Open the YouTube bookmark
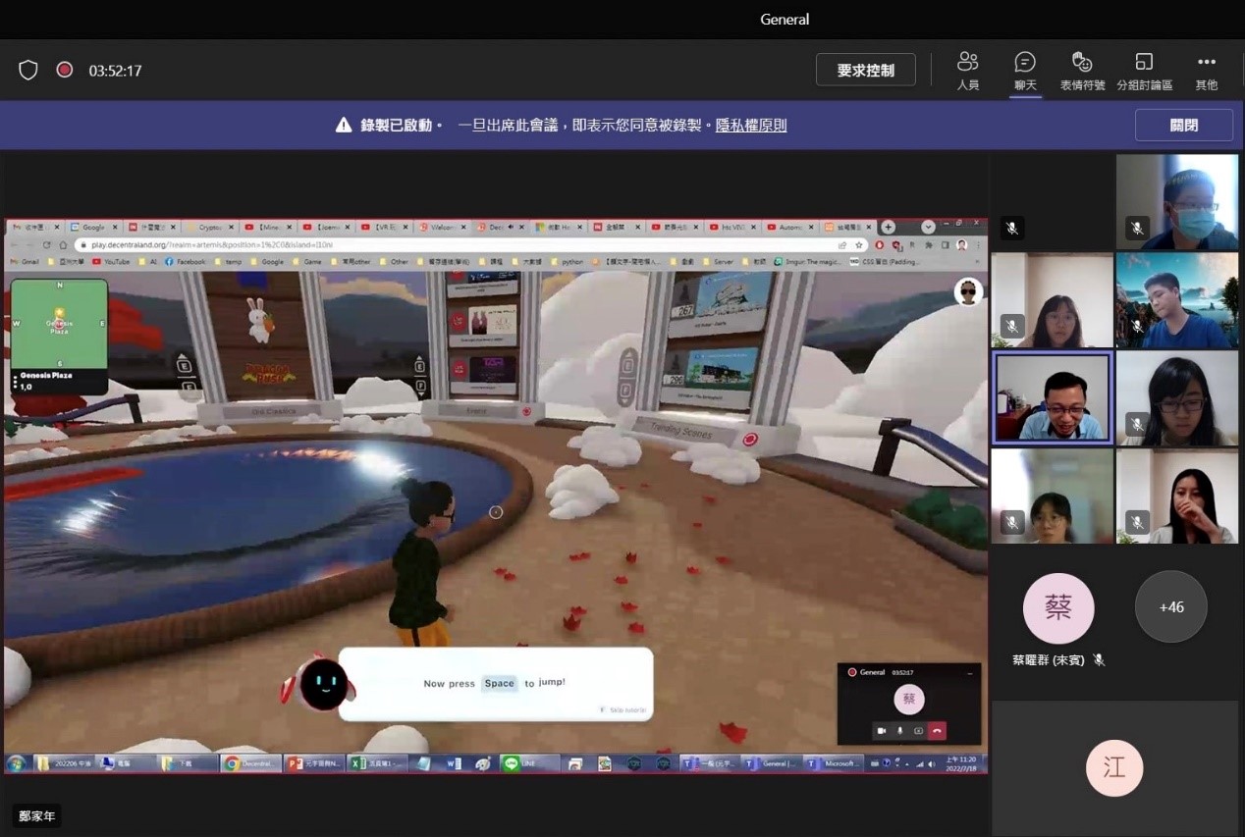1245x837 pixels. (x=110, y=262)
